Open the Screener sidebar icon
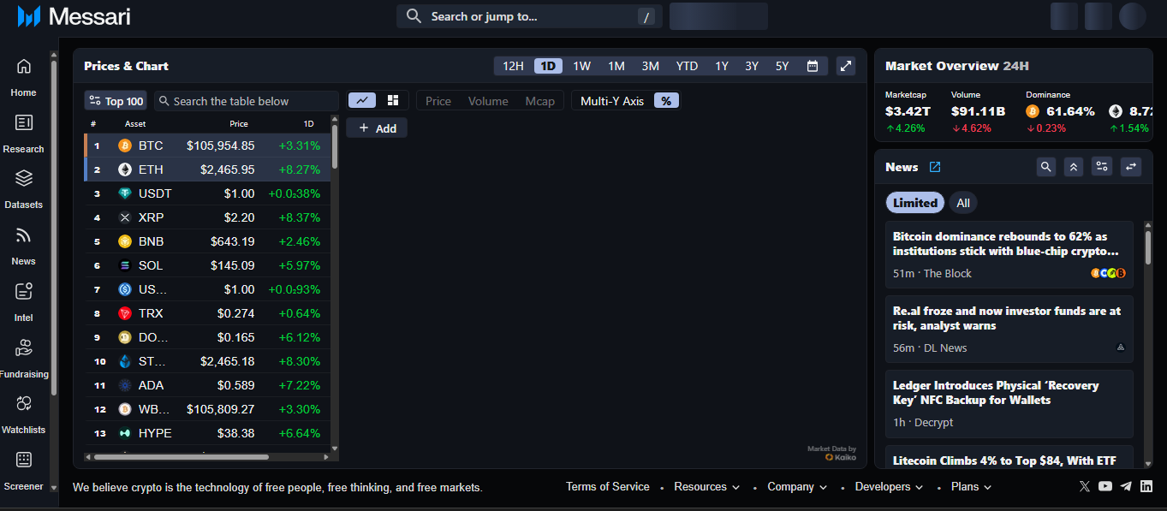 pyautogui.click(x=24, y=460)
